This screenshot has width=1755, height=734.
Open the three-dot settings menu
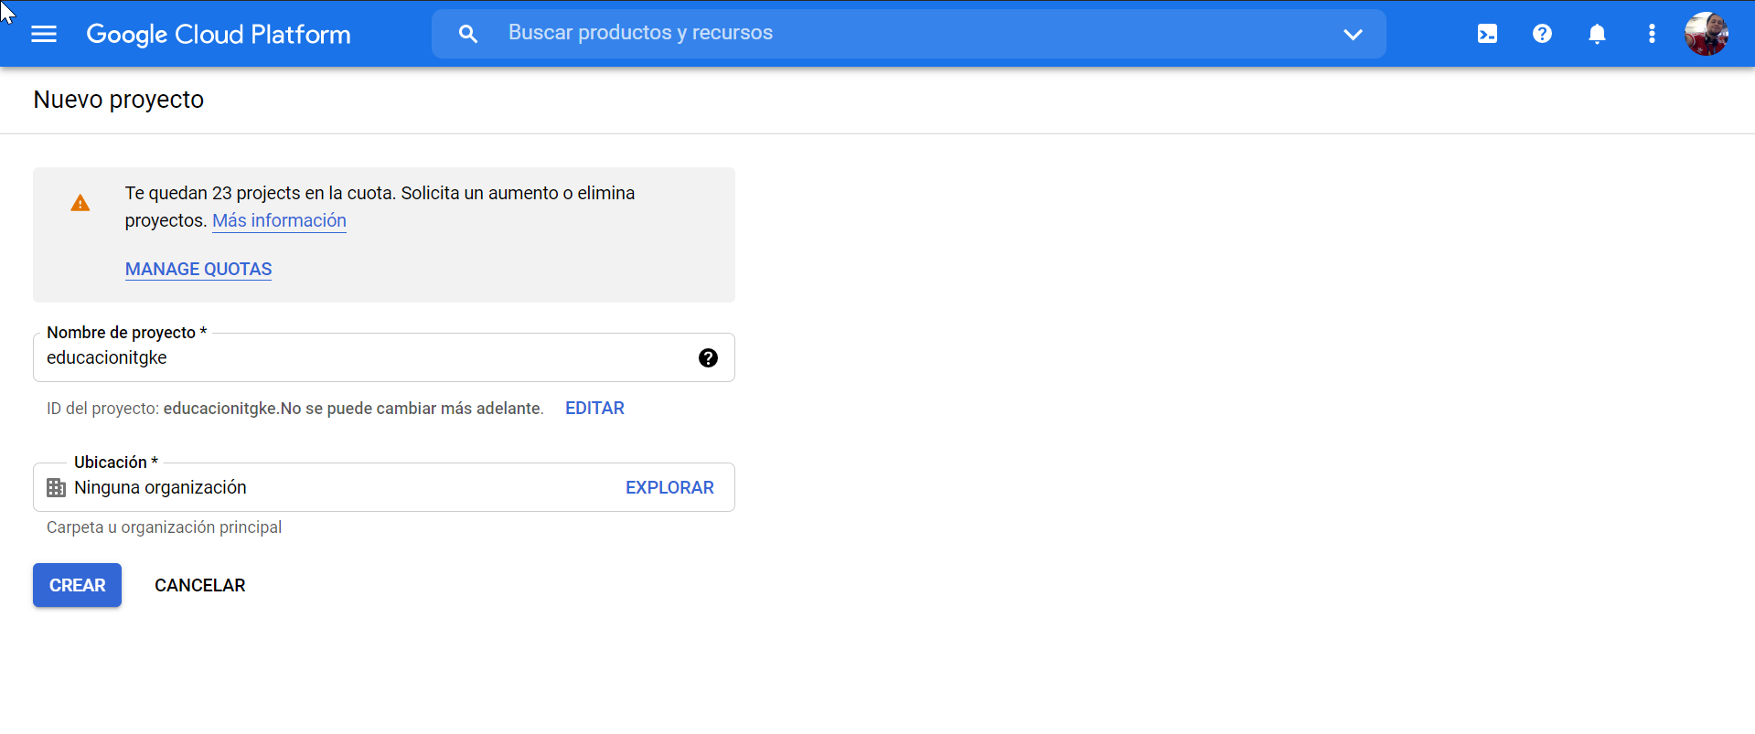click(x=1652, y=34)
